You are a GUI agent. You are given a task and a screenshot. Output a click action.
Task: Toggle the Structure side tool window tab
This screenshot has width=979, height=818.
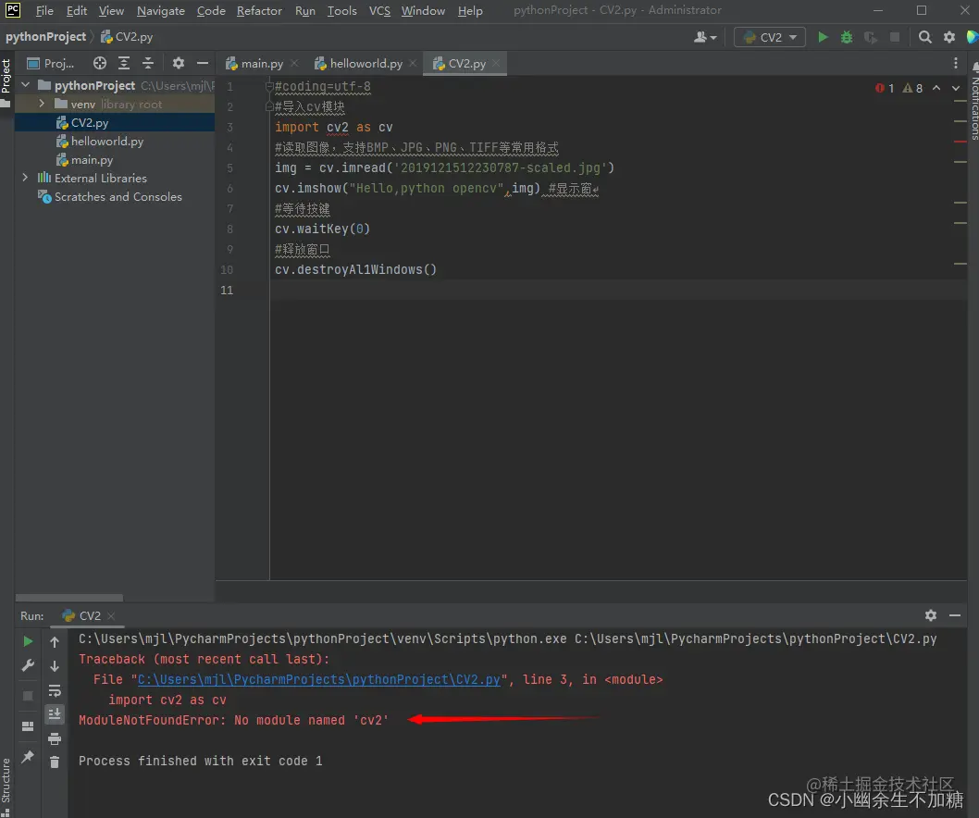click(x=6, y=787)
